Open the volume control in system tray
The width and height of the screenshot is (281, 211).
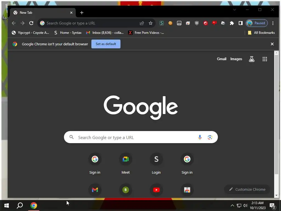(245, 206)
